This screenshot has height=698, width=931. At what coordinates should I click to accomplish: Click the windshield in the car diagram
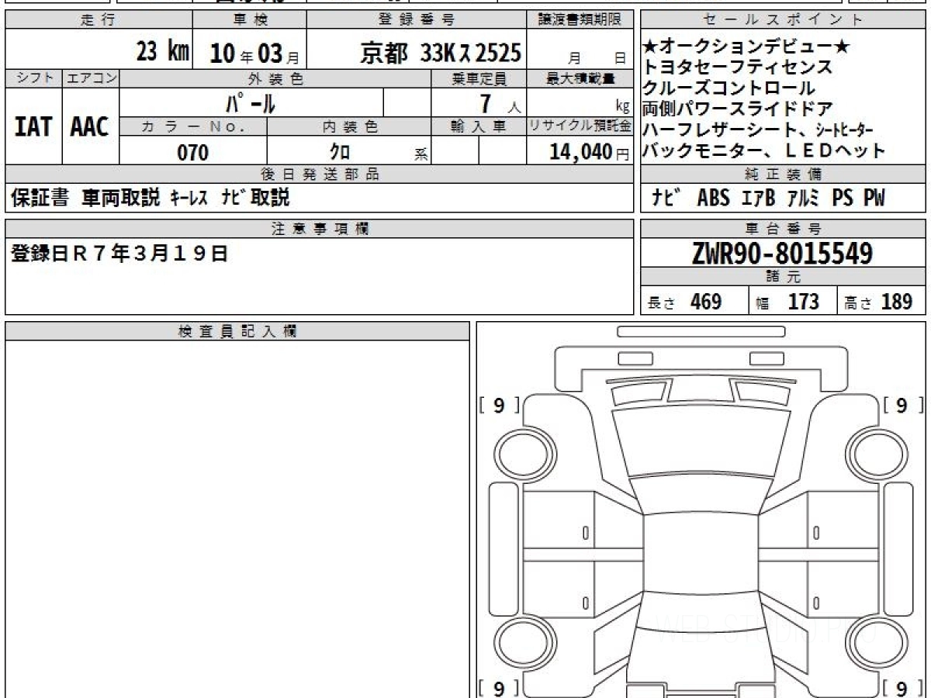coord(700,442)
